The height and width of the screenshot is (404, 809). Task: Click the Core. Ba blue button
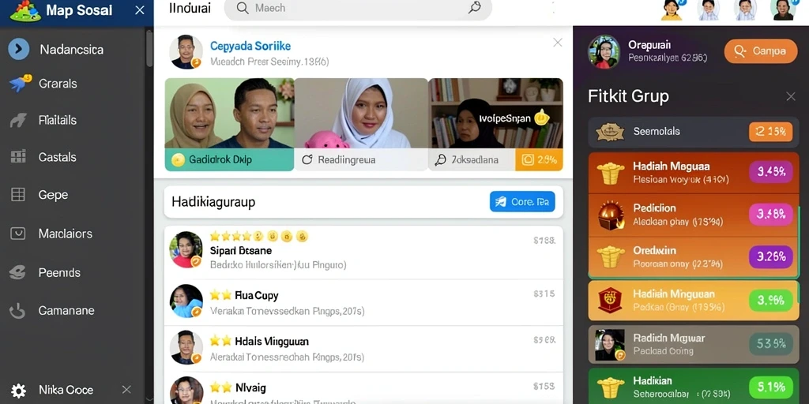(x=522, y=201)
